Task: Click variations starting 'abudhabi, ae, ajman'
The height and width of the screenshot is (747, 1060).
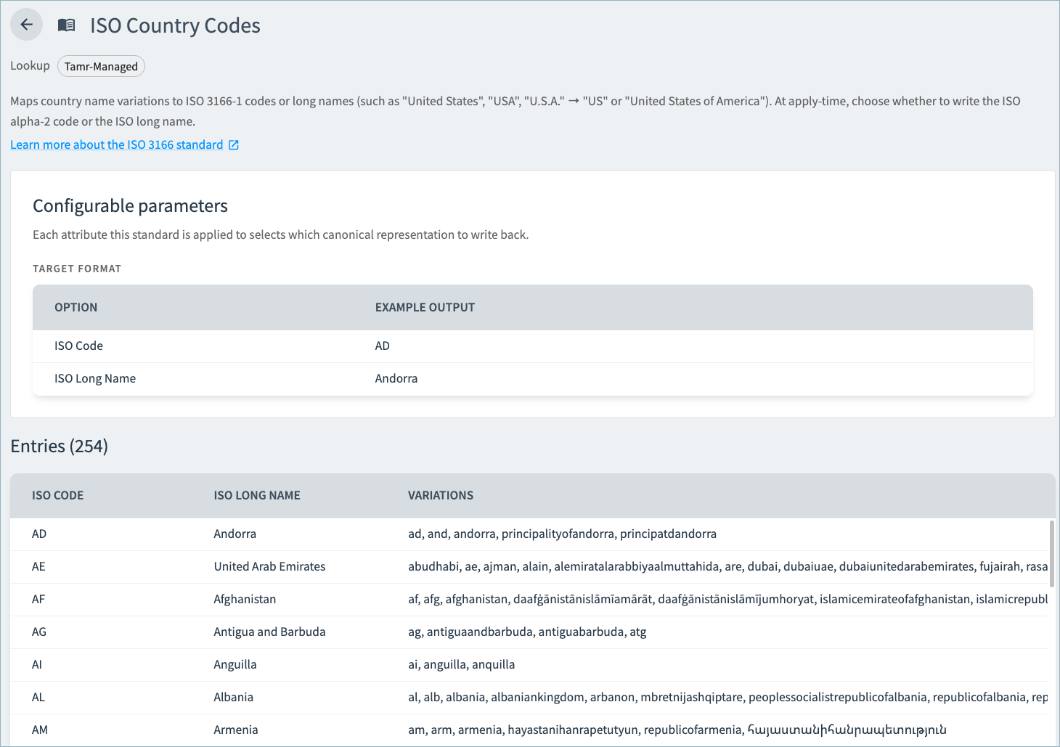Action: (x=727, y=566)
